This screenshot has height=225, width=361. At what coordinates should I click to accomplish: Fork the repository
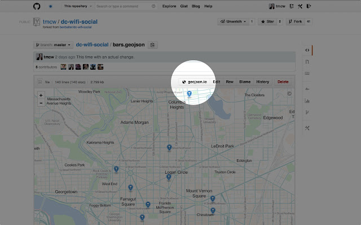(x=296, y=21)
